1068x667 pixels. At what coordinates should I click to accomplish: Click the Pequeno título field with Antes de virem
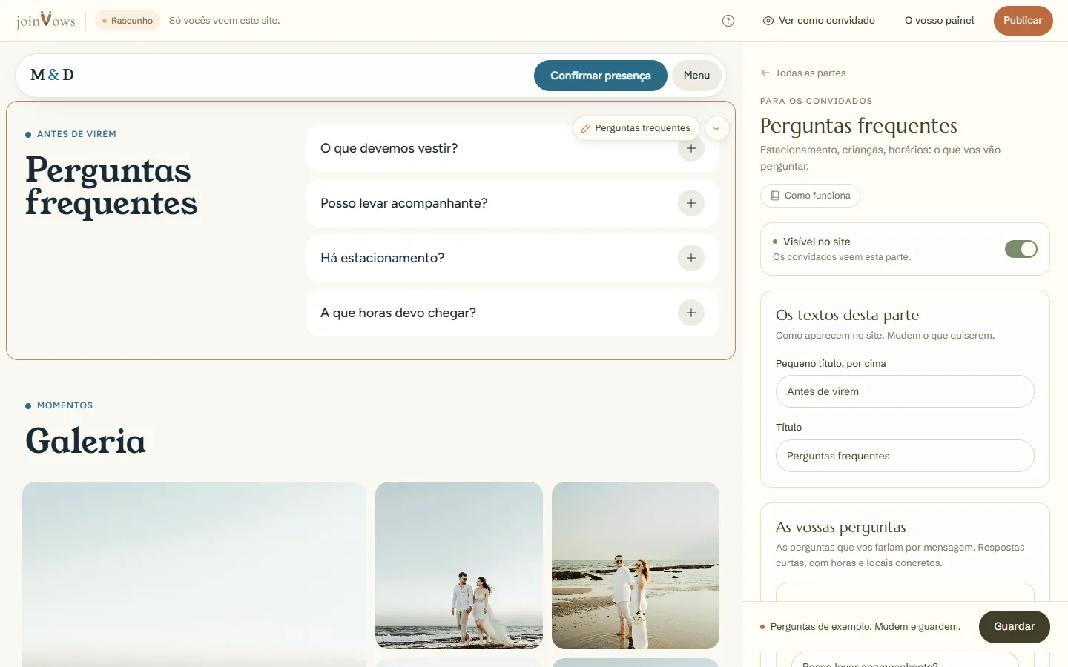point(905,391)
